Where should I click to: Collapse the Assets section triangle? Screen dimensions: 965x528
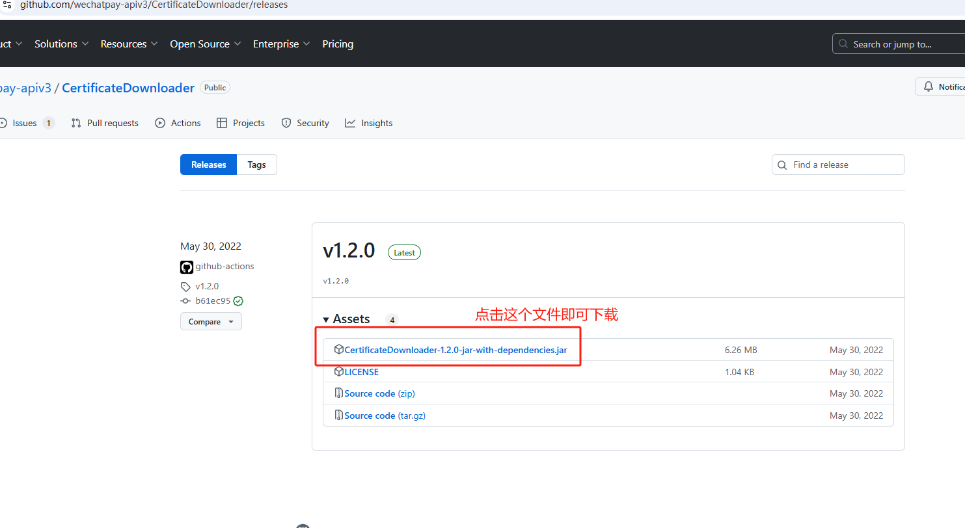326,320
